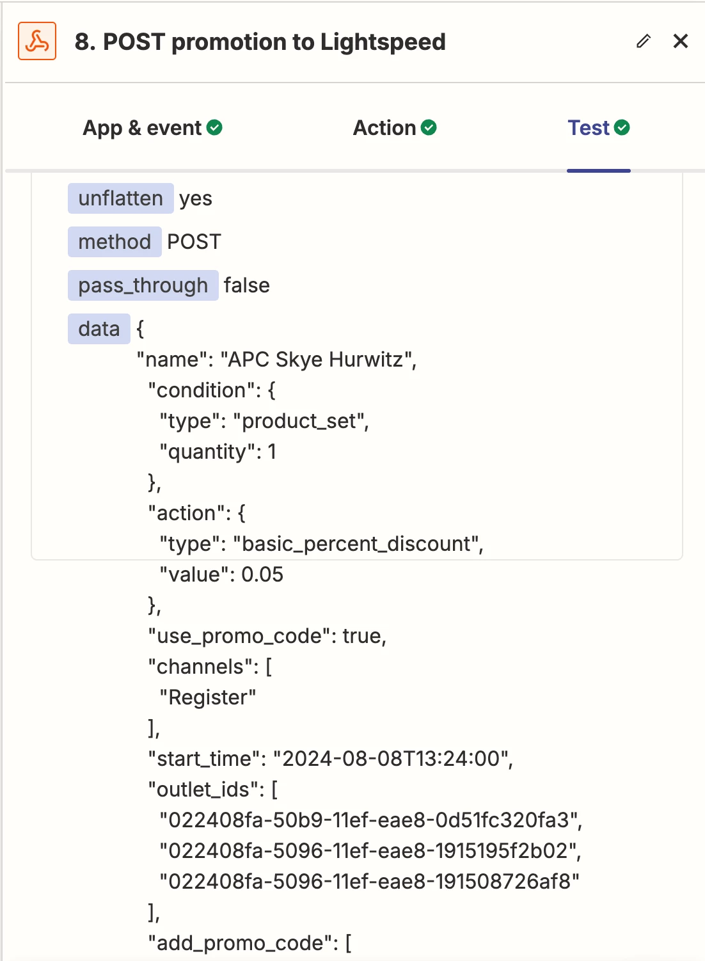Viewport: 705px width, 961px height.
Task: Click outlet id ending 191508726af8
Action: tap(370, 882)
